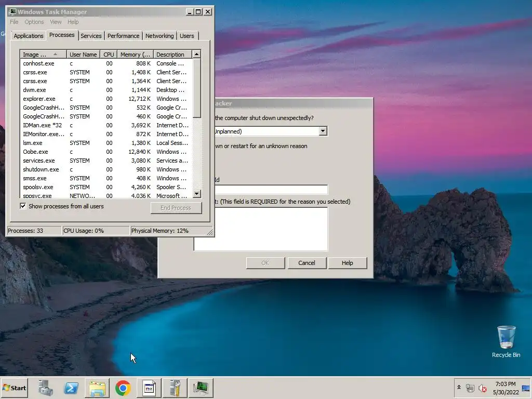
Task: Sort processes by Memory column
Action: pyautogui.click(x=135, y=54)
